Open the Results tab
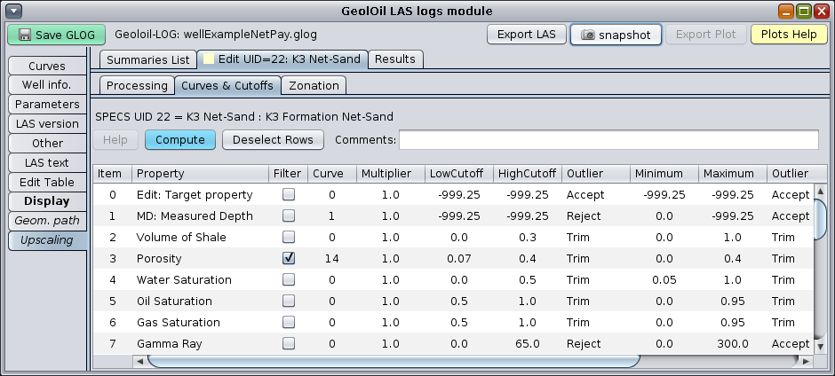Image resolution: width=835 pixels, height=376 pixels. (395, 59)
